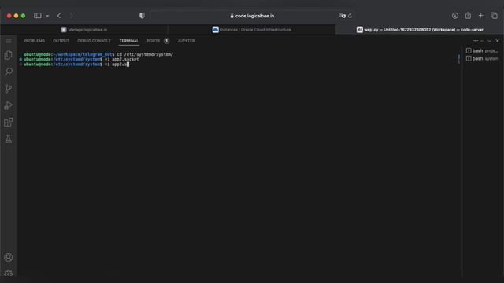Open the PROBLEMS panel tab
Screen dimensions: 504x283
click(34, 41)
